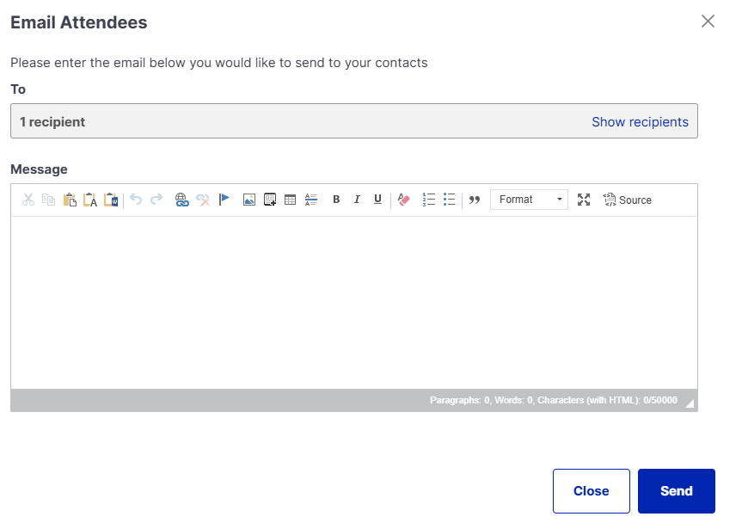The height and width of the screenshot is (529, 742).
Task: Apply block quote formatting
Action: pyautogui.click(x=474, y=200)
